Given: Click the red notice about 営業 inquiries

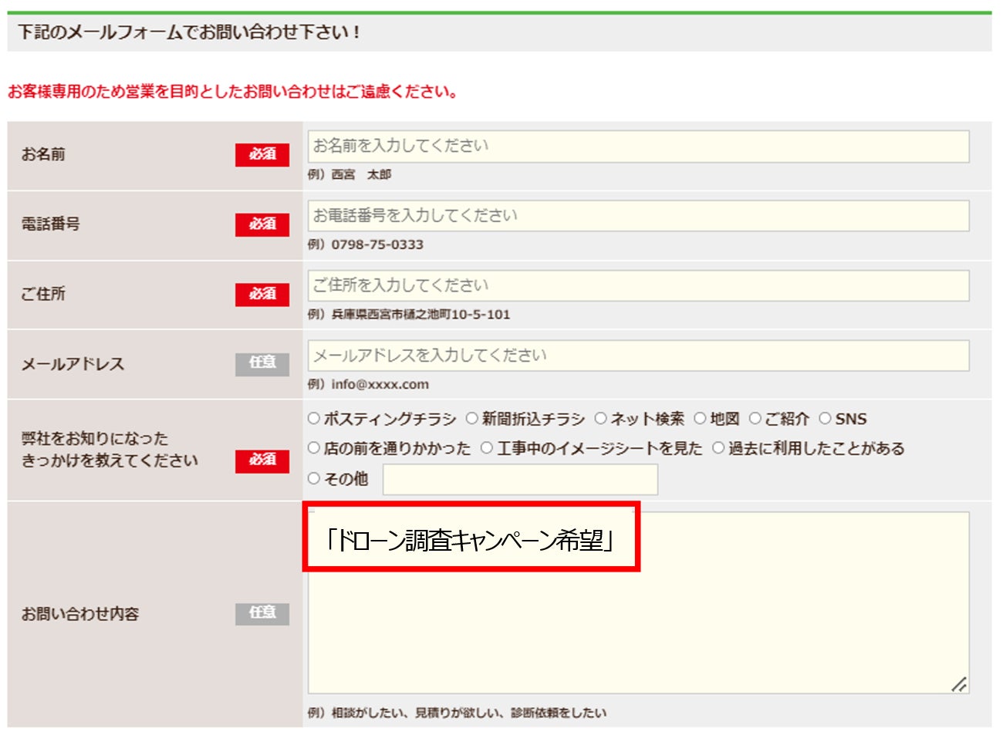Looking at the screenshot, I should (232, 92).
